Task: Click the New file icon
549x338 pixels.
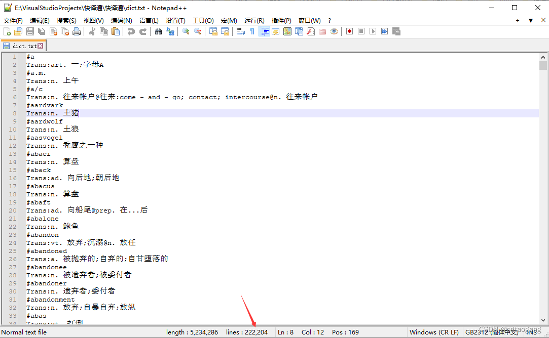Action: pyautogui.click(x=7, y=31)
